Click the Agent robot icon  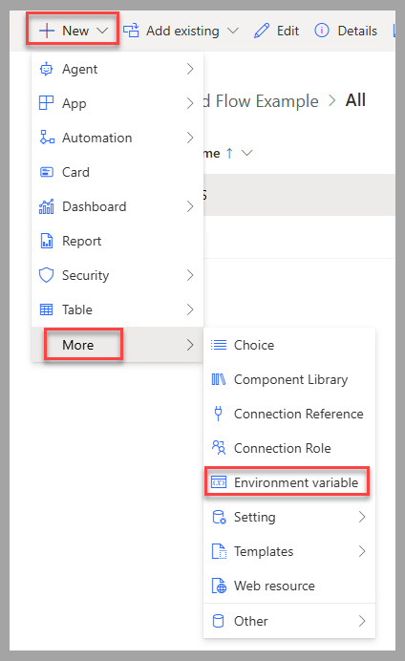pos(47,69)
